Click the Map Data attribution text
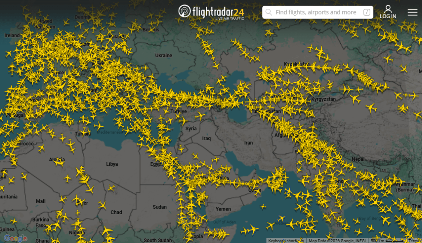Screen dimensions: 422x243 (337, 241)
